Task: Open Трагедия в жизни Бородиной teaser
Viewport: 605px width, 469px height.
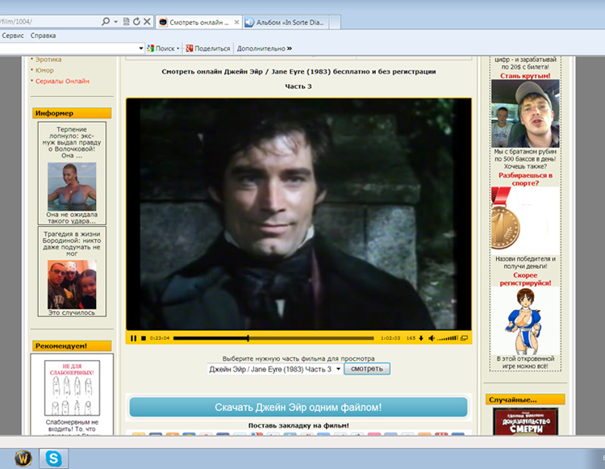Action: (x=72, y=244)
